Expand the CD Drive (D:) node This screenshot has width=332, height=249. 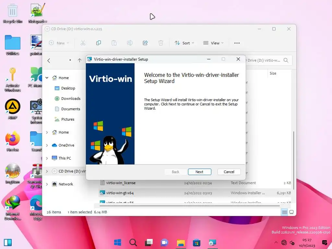pyautogui.click(x=47, y=171)
